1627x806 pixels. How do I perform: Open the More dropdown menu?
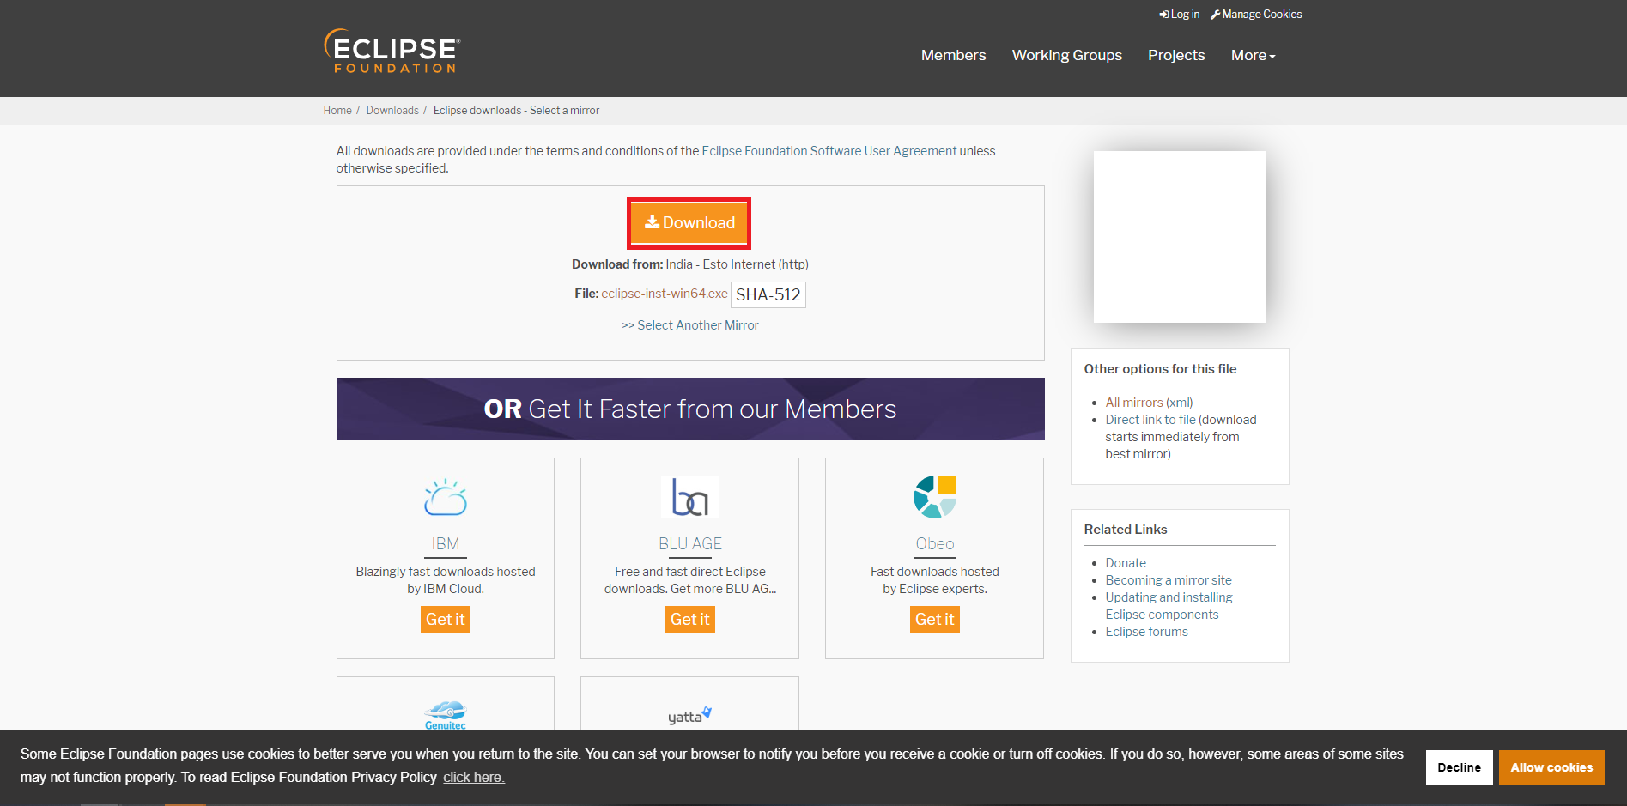(x=1254, y=55)
